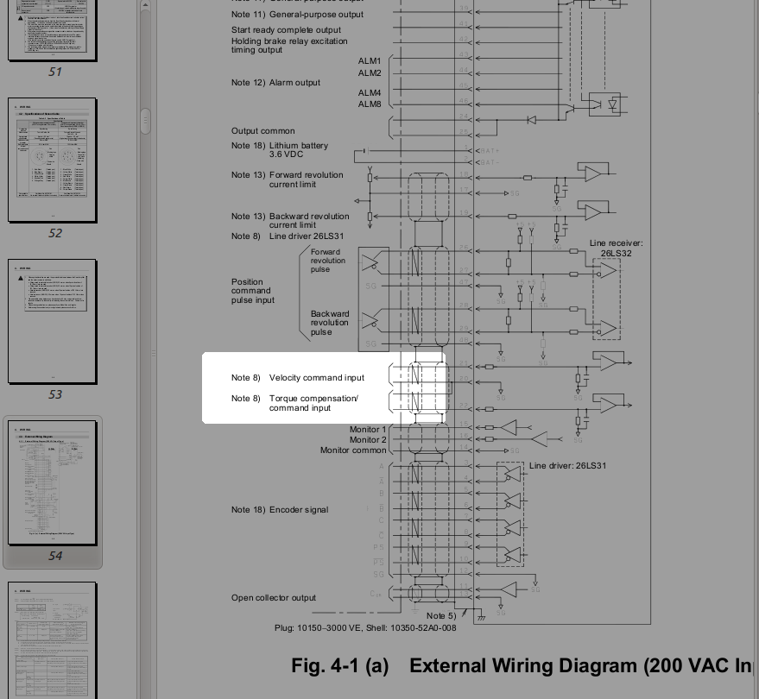This screenshot has width=759, height=699.
Task: Click the 'Fig. 4-1 (a)' figure caption
Action: (522, 666)
